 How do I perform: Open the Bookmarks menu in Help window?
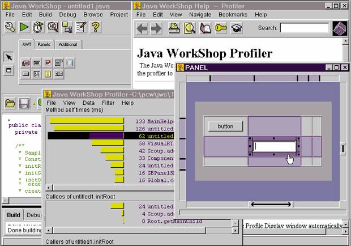[232, 14]
